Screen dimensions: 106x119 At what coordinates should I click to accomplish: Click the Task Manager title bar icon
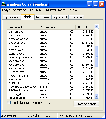pos(3,4)
